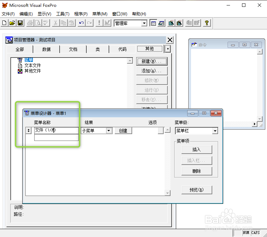Switch to the 其他 tab
Screen dimensions: 267x237
point(150,49)
